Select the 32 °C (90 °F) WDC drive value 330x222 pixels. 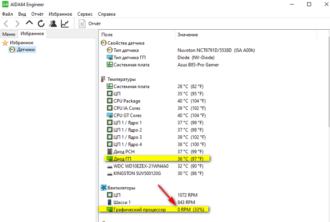[191, 166]
